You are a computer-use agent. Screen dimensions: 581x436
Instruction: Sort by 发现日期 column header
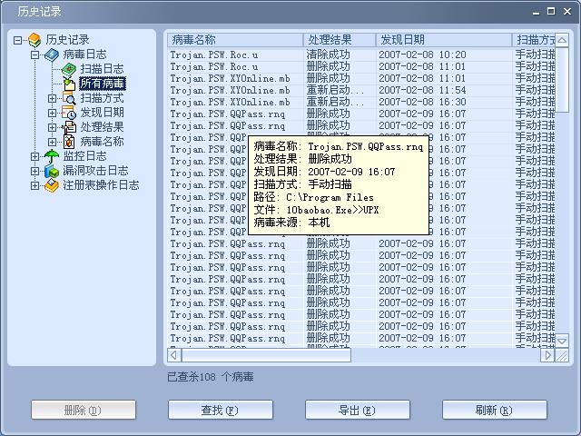[x=444, y=40]
